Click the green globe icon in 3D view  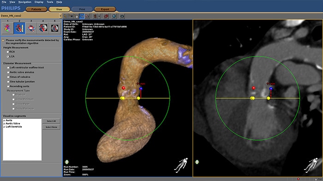pos(67,162)
